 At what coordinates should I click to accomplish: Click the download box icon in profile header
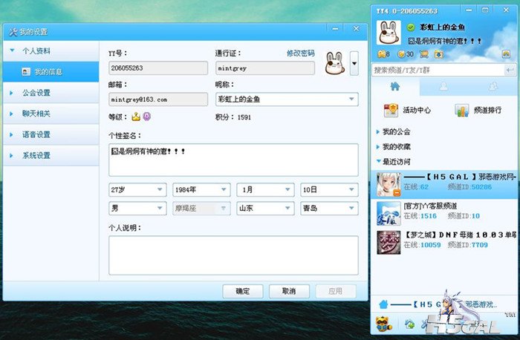click(439, 54)
